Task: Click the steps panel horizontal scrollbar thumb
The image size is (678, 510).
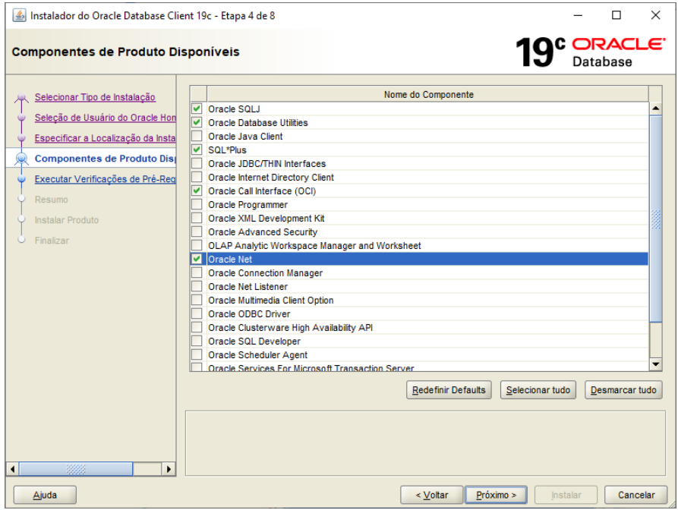Action: [76, 469]
